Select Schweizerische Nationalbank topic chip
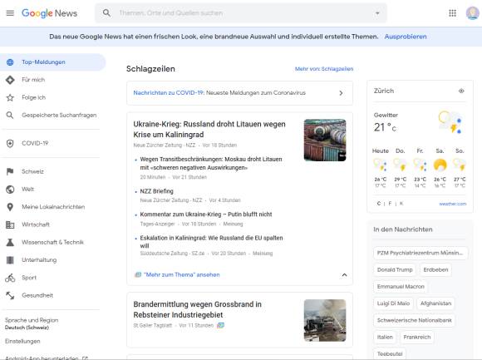The height and width of the screenshot is (360, 482). pyautogui.click(x=415, y=320)
